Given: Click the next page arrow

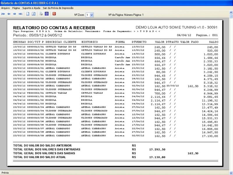Looking at the screenshot, I should 15,14.
